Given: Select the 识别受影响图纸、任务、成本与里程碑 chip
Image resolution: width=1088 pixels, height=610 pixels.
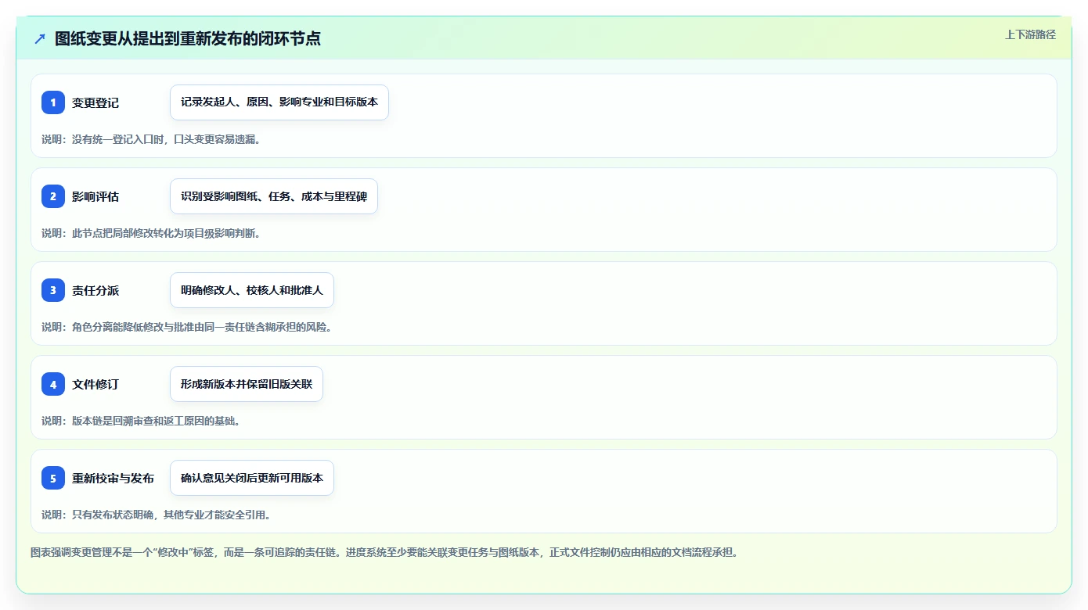Looking at the screenshot, I should click(274, 196).
